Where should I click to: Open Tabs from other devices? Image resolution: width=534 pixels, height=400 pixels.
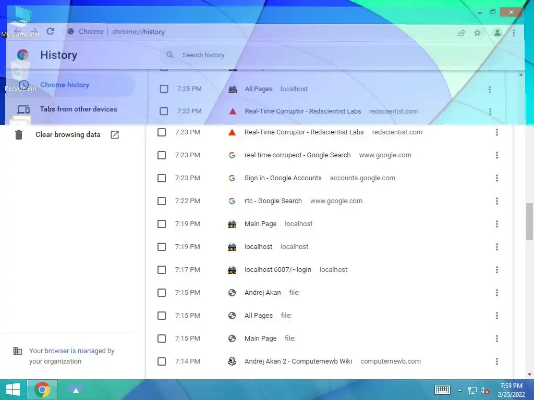[x=78, y=109]
